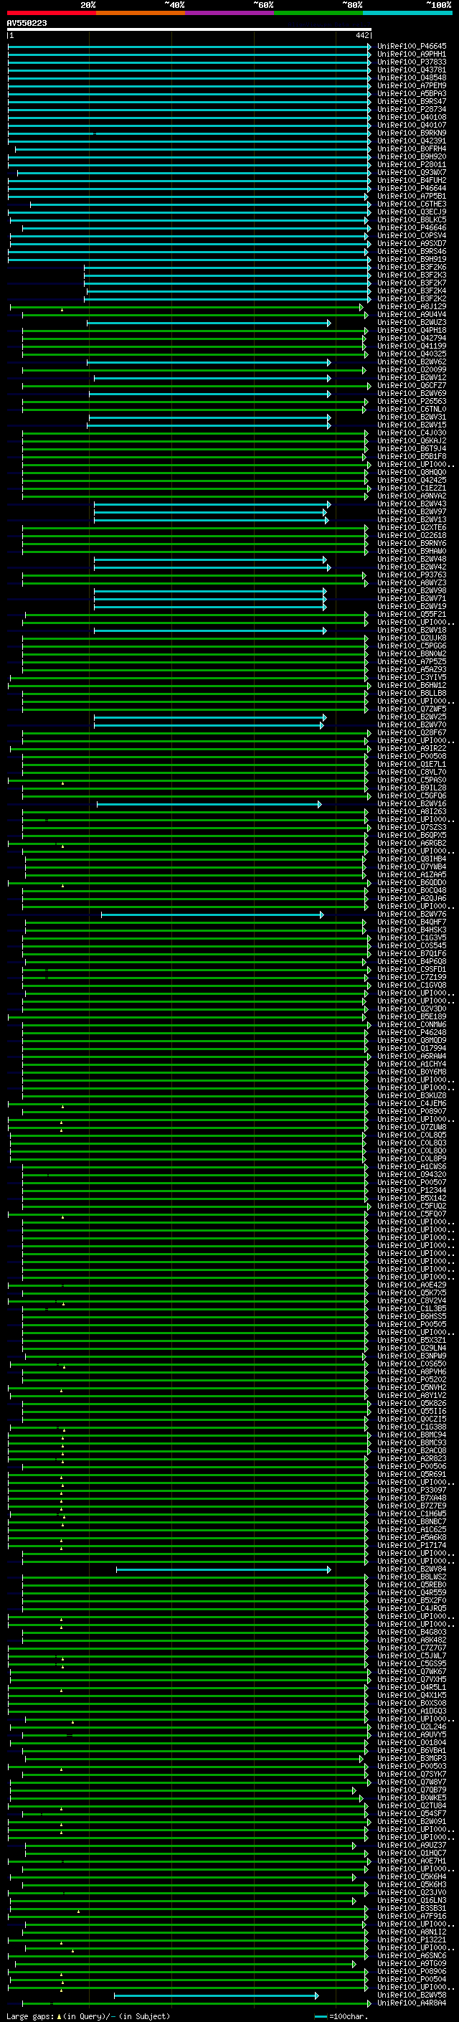Click the cyan bar of hit UniRef100_B2WV76
This screenshot has width=459, height=2022.
coord(212,915)
